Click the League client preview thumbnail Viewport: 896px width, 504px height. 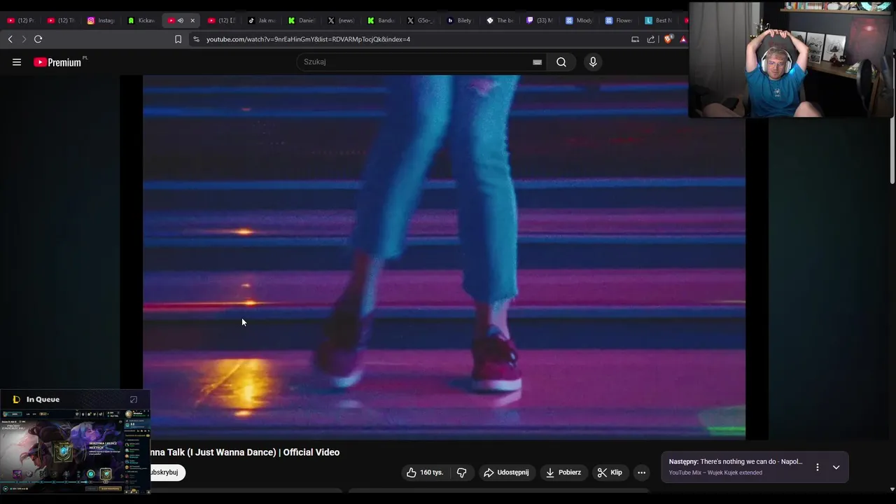(x=75, y=450)
